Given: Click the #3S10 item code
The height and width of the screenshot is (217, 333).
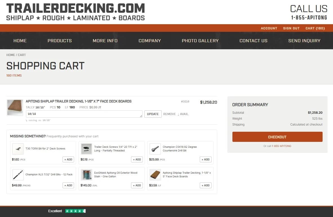Looking at the screenshot, I should pyautogui.click(x=185, y=102).
